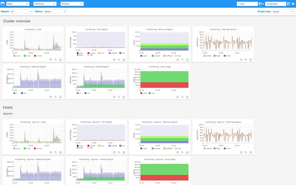Open history for skymon Disk Operations graph
296x185 pixels.
(241, 152)
